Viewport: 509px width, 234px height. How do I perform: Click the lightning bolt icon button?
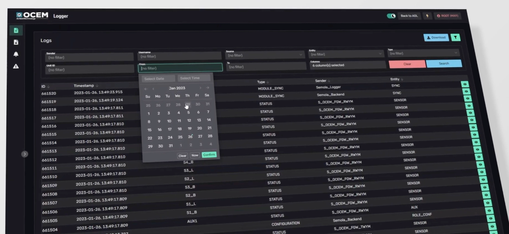pyautogui.click(x=427, y=16)
